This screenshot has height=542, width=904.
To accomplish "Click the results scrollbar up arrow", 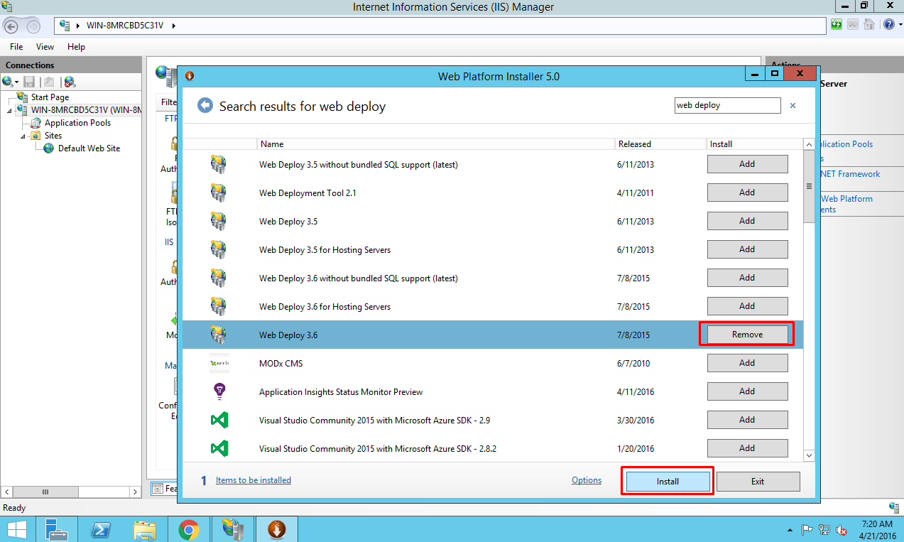I will coord(809,144).
